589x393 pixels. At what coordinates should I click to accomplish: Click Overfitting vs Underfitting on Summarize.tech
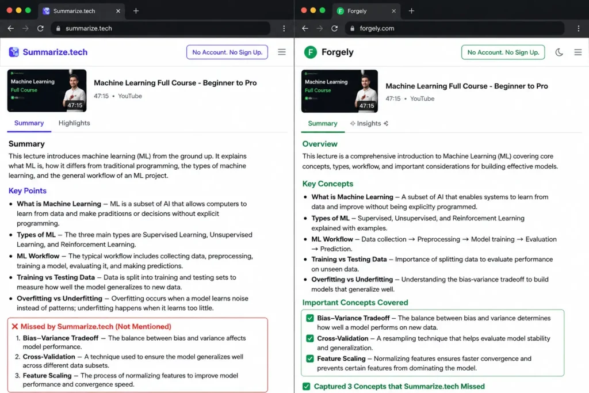[x=59, y=298]
